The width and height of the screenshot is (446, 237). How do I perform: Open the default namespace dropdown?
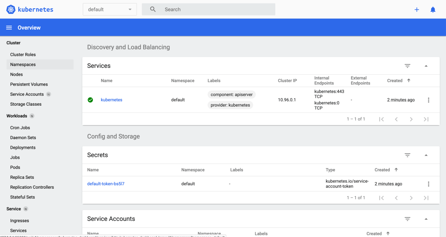point(109,10)
